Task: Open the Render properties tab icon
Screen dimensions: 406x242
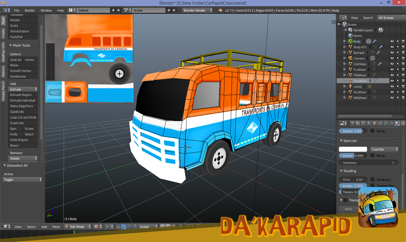Action: pyautogui.click(x=352, y=123)
